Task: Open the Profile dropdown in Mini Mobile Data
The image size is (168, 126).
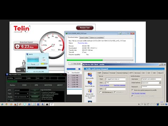Action: [x=28, y=97]
